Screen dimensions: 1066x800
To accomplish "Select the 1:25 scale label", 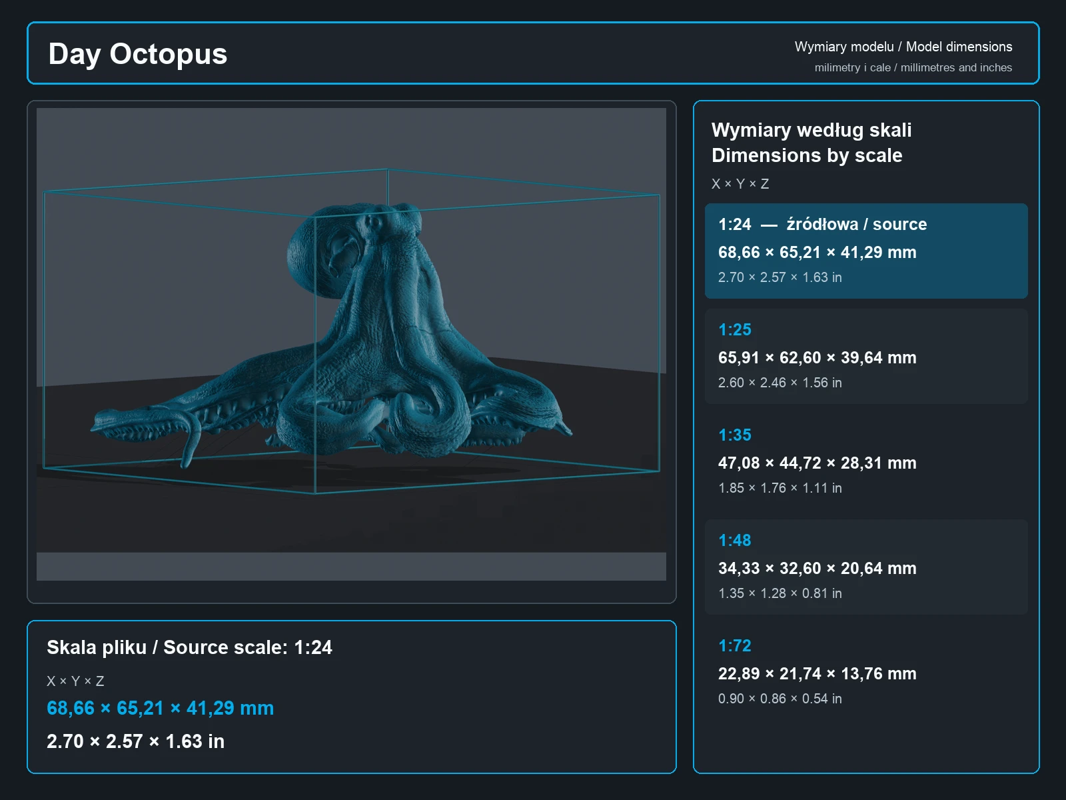I will coord(734,330).
